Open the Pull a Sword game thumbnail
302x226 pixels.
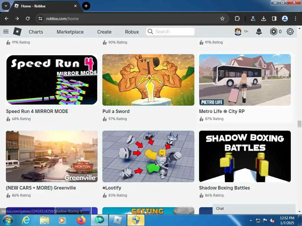148,80
